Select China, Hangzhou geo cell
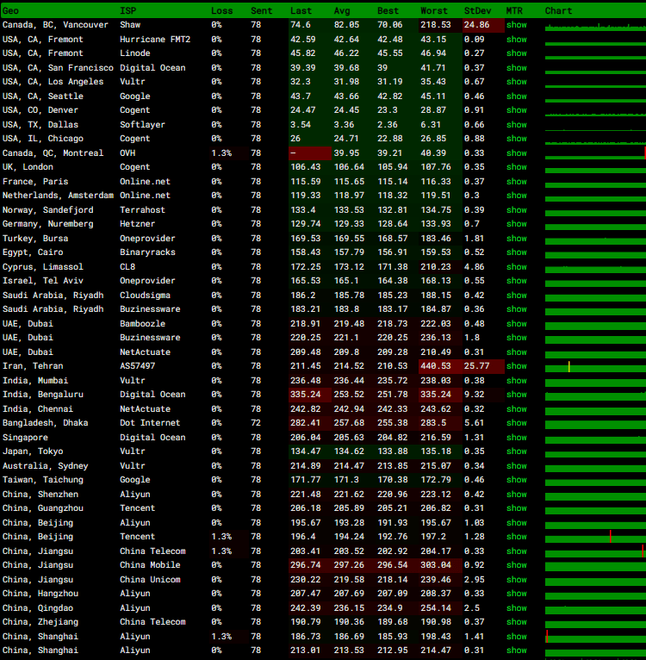The image size is (646, 660). pos(40,594)
